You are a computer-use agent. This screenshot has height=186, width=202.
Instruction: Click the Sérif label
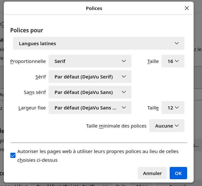click(x=41, y=77)
